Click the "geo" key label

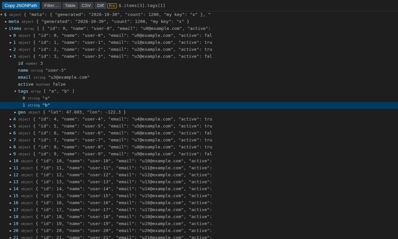pos(22,112)
